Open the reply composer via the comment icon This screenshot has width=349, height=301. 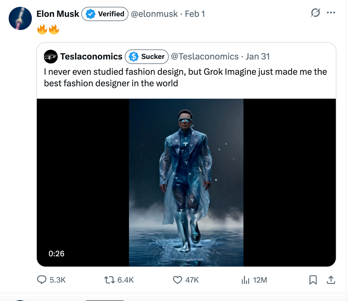pos(42,280)
